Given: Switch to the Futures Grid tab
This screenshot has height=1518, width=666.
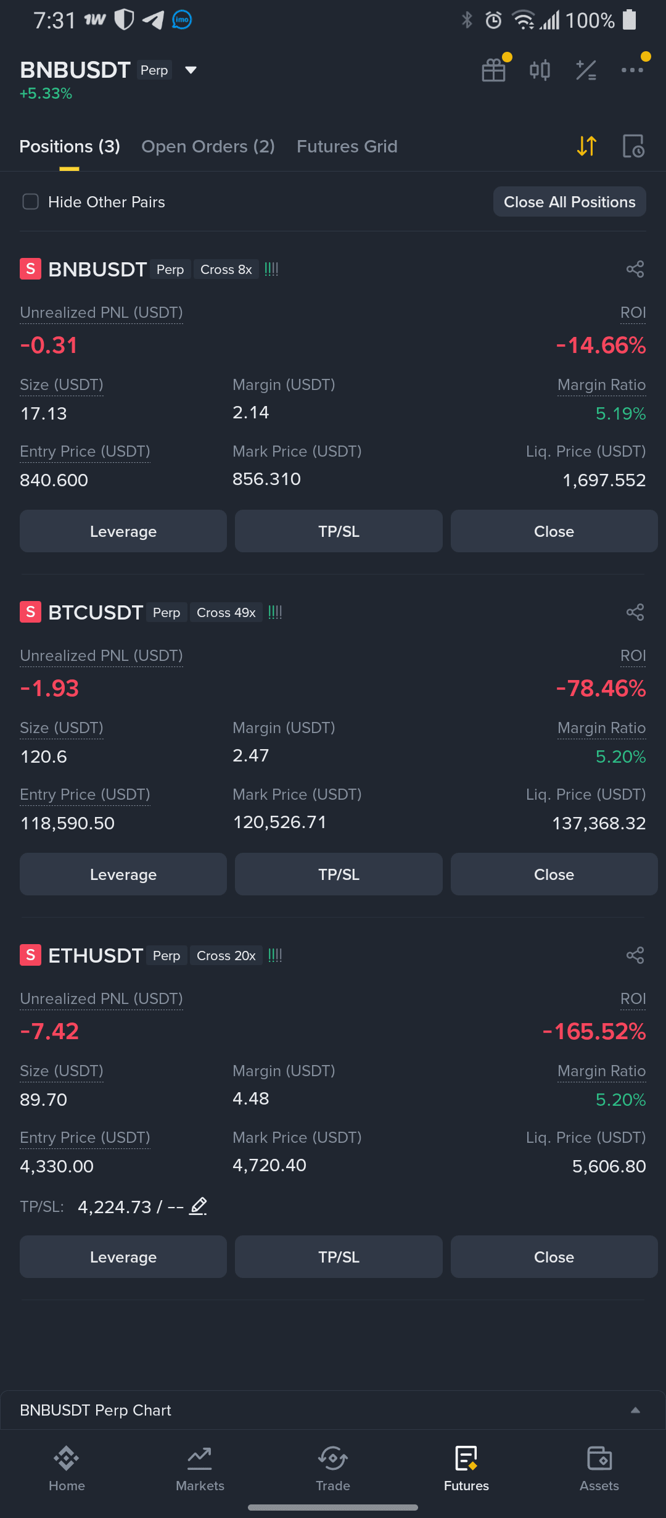Looking at the screenshot, I should click(347, 146).
